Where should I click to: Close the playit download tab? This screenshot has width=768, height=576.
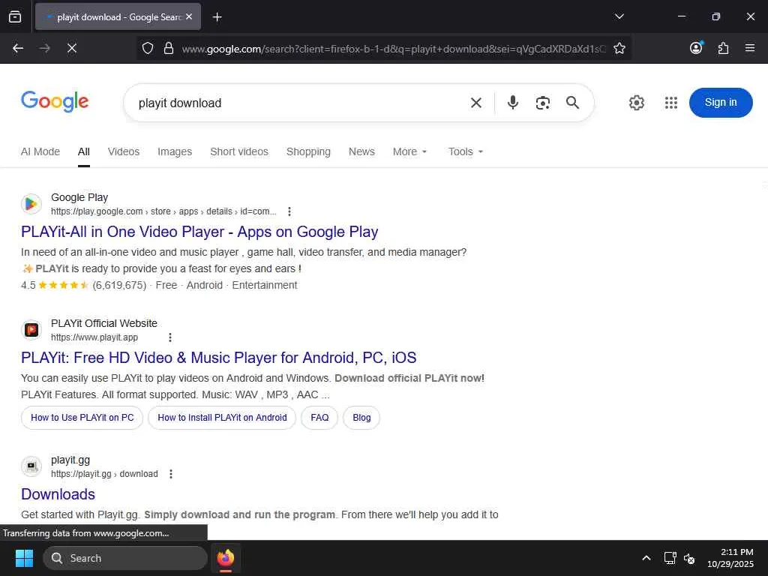(x=189, y=16)
